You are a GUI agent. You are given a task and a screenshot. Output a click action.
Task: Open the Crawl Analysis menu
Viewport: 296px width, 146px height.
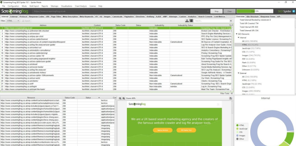(x=81, y=6)
